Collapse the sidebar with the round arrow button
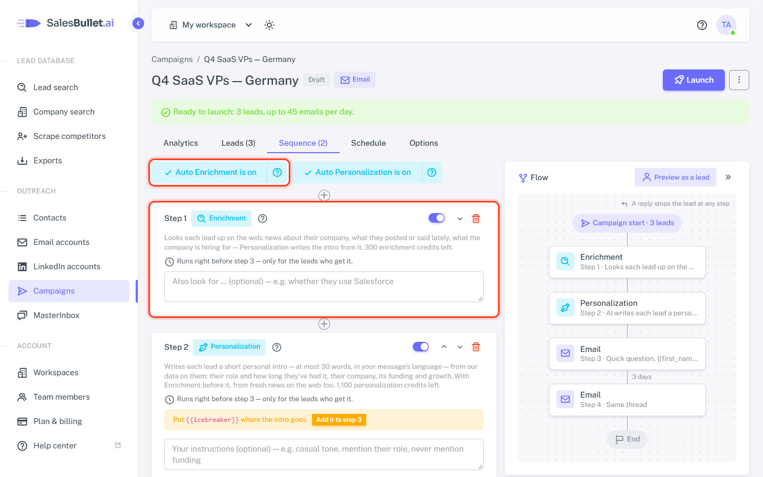The image size is (763, 477). tap(138, 23)
